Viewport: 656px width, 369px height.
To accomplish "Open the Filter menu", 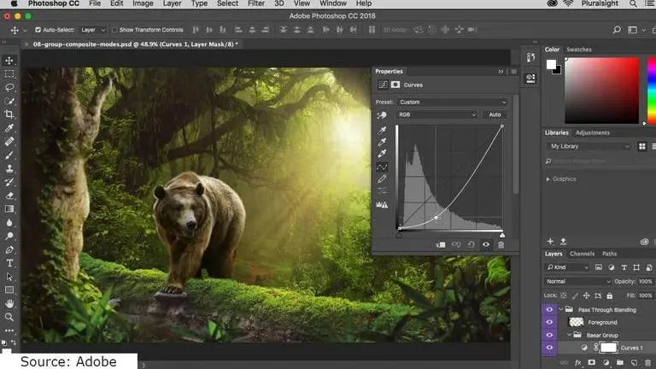I will [255, 4].
